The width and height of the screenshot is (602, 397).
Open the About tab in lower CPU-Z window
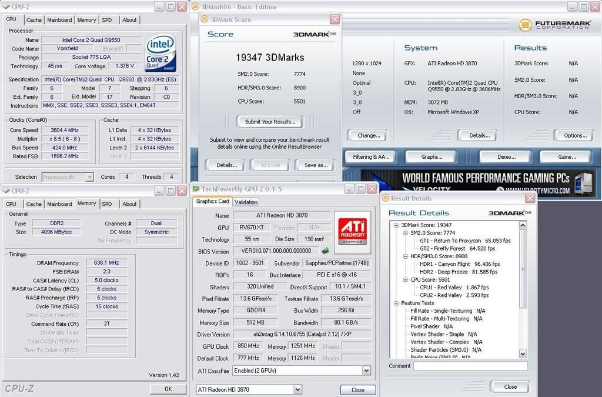pos(129,204)
